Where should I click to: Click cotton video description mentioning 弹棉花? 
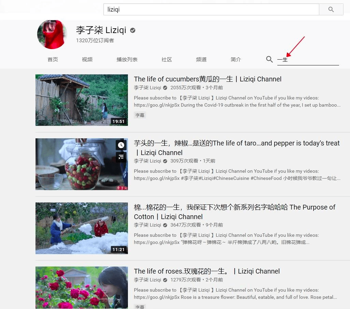tap(227, 239)
